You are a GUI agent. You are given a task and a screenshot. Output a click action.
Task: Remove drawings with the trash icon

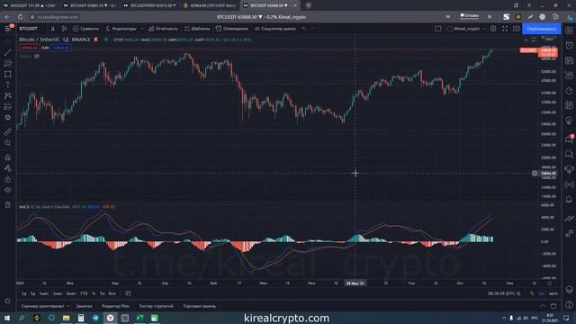click(8, 205)
